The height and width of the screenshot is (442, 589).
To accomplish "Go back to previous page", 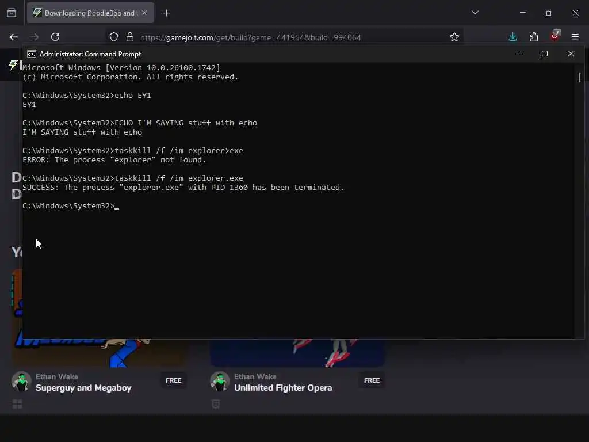I will coord(14,37).
